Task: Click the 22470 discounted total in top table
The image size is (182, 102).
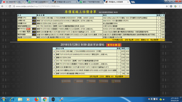Action: 162,40
